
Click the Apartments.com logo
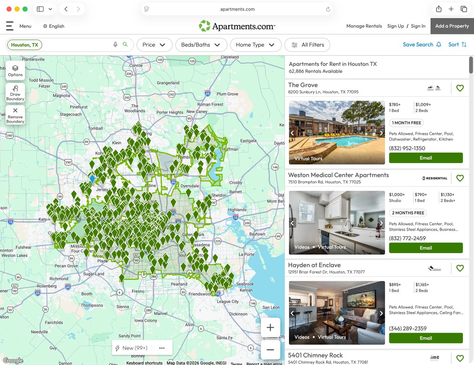237,26
